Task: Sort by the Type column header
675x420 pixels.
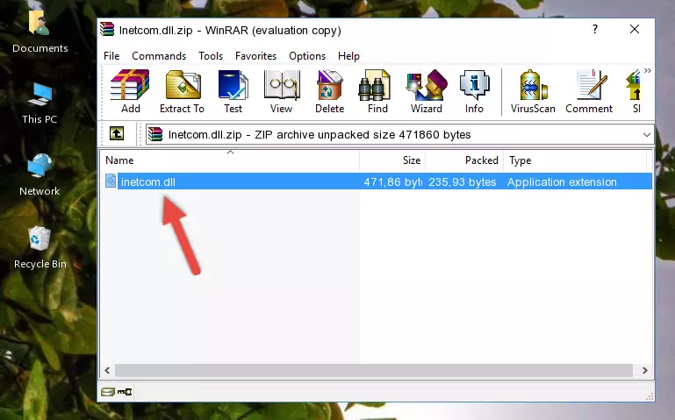Action: tap(575, 160)
